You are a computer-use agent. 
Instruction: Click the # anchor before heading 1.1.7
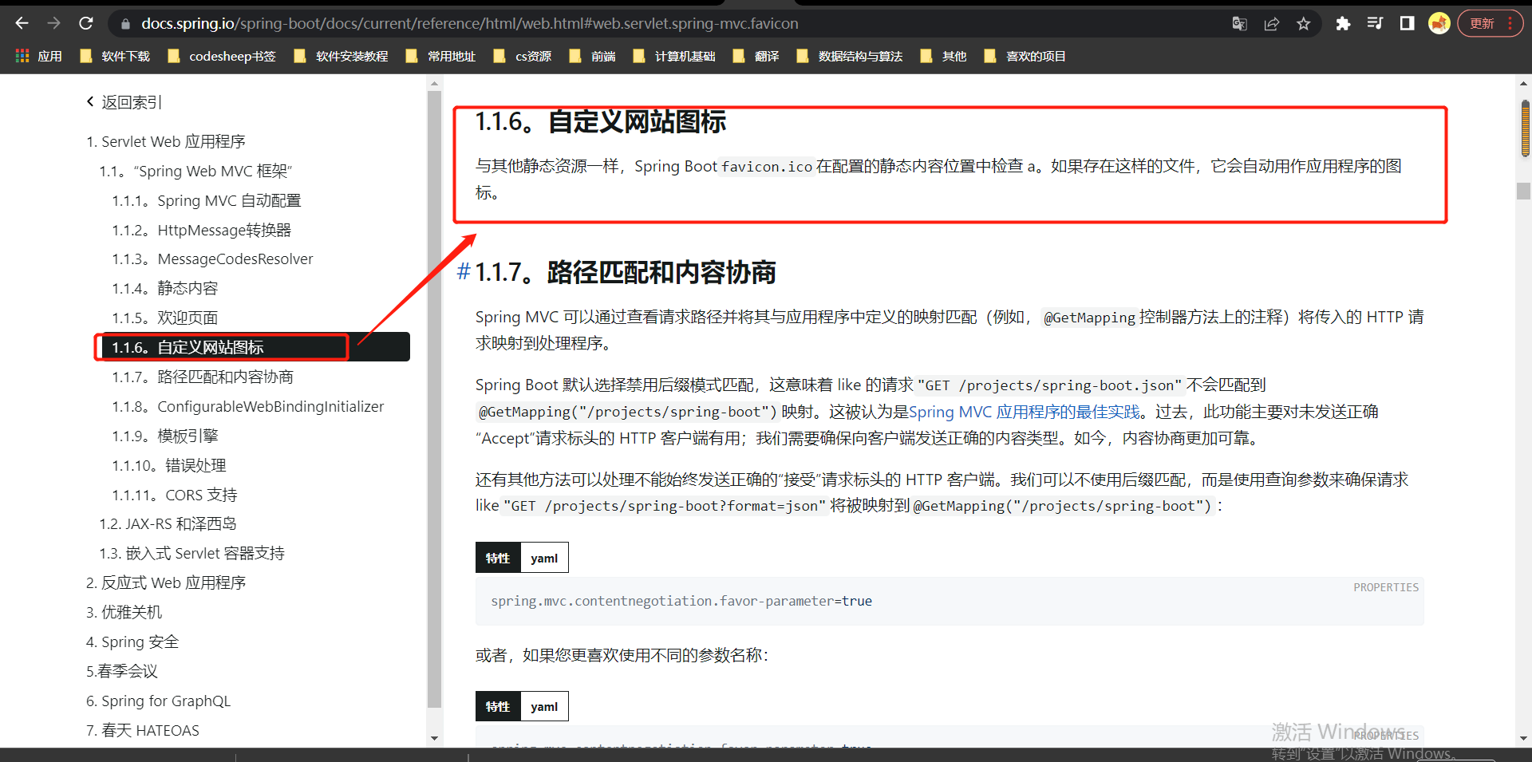tap(464, 272)
